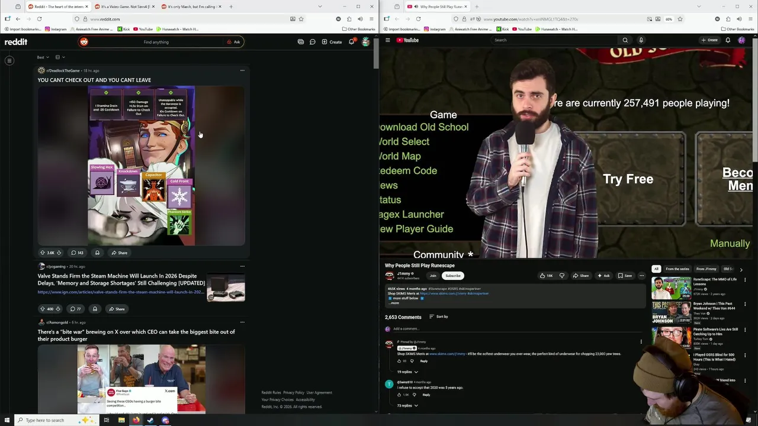Open comments Sort by menu
The width and height of the screenshot is (758, 426).
[438, 317]
